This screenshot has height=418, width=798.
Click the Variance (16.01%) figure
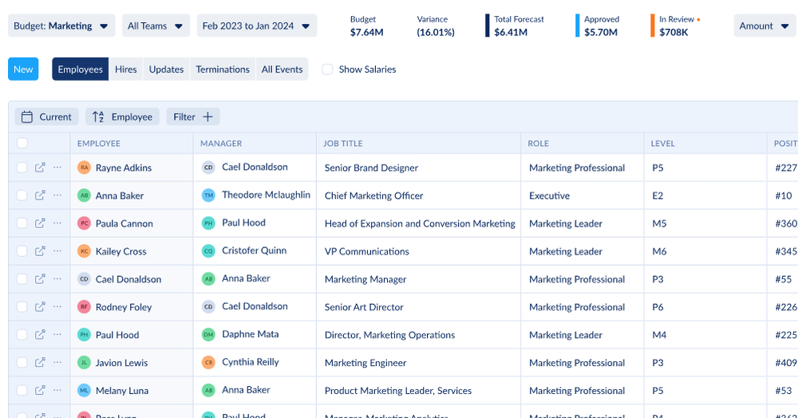tap(435, 26)
